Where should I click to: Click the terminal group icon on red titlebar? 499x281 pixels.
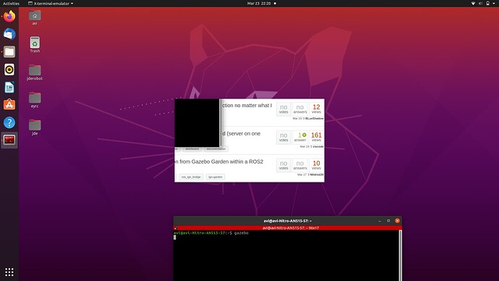point(176,228)
